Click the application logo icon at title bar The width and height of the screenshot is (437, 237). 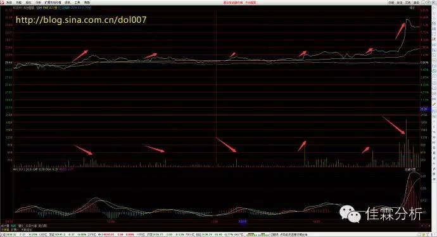point(3,3)
